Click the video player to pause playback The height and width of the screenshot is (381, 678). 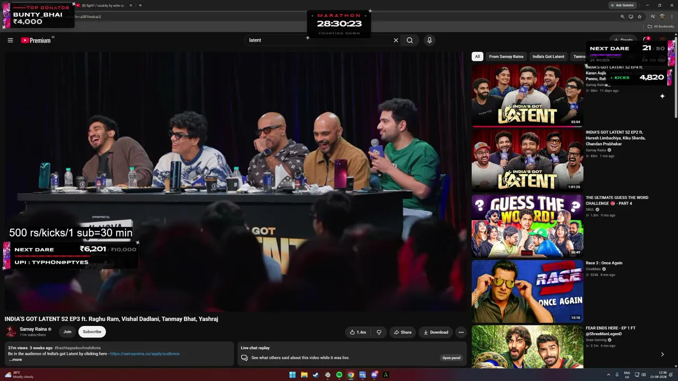tap(235, 182)
